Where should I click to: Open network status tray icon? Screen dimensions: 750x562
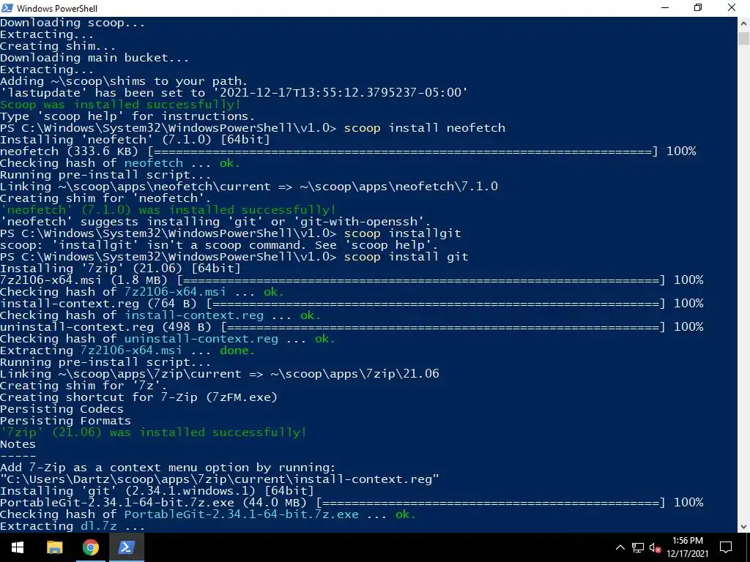[x=638, y=547]
